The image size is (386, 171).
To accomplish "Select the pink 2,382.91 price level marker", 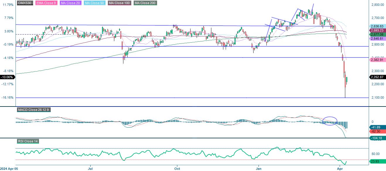I will coord(377,60).
